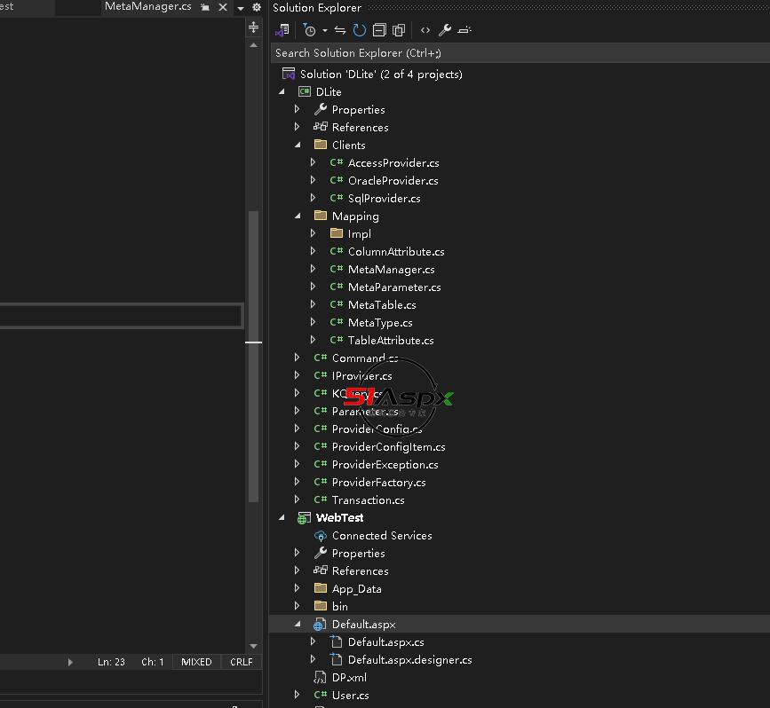Click the WebTest References icon
This screenshot has height=708, width=770.
pyautogui.click(x=321, y=570)
